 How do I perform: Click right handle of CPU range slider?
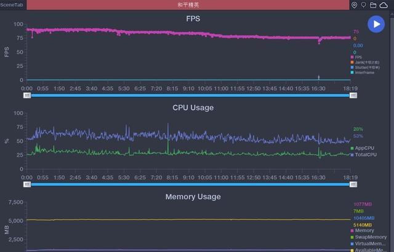[x=353, y=184]
